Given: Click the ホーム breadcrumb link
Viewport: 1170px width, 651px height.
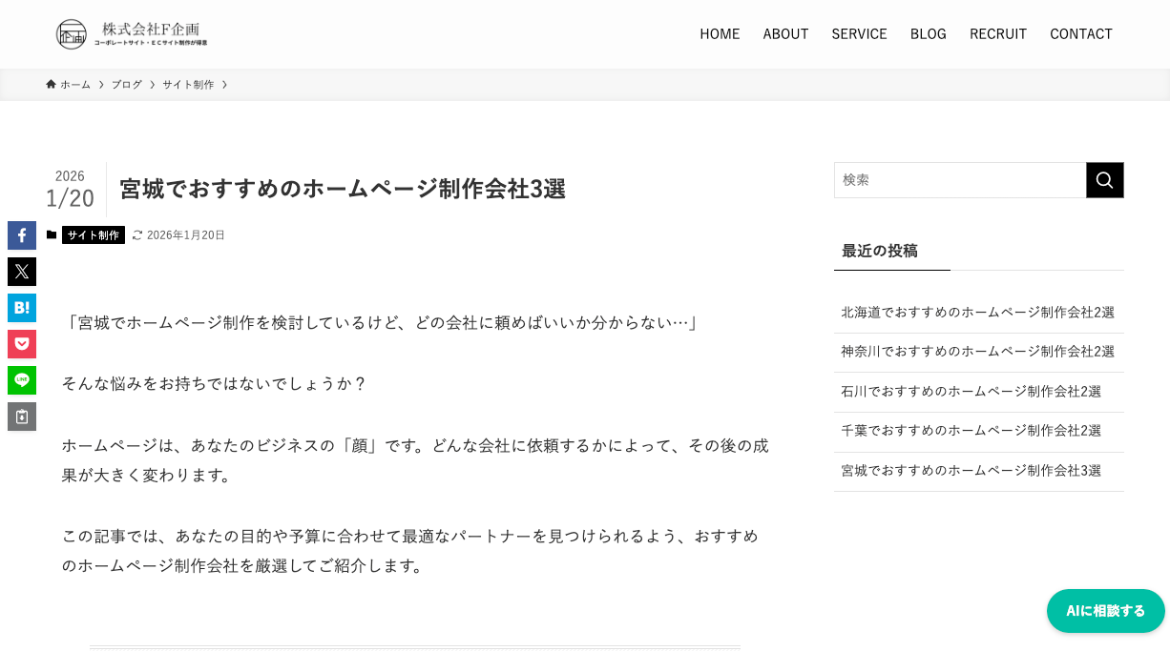Looking at the screenshot, I should 74,85.
